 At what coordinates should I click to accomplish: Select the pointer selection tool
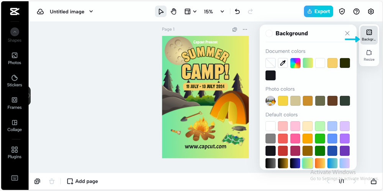click(161, 11)
